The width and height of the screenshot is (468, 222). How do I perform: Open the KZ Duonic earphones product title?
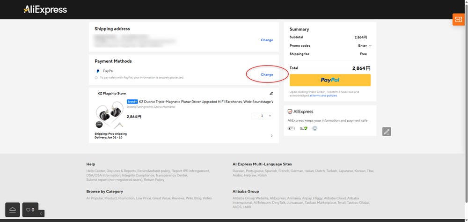click(x=206, y=102)
